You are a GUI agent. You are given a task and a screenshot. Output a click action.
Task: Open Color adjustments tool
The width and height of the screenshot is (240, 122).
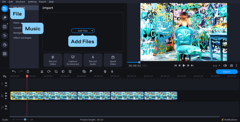tap(63, 72)
